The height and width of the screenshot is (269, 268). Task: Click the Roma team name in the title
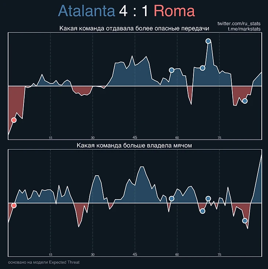coord(174,11)
